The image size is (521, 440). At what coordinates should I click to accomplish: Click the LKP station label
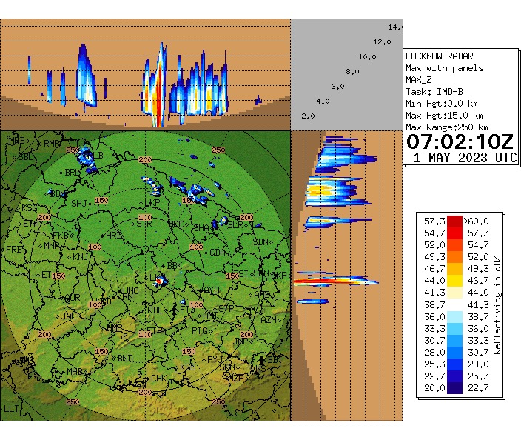click(152, 202)
